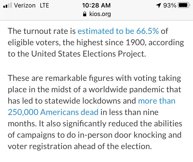Screen dimensions: 193x162
Task: Tap the Verizon carrier label
Action: click(24, 5)
